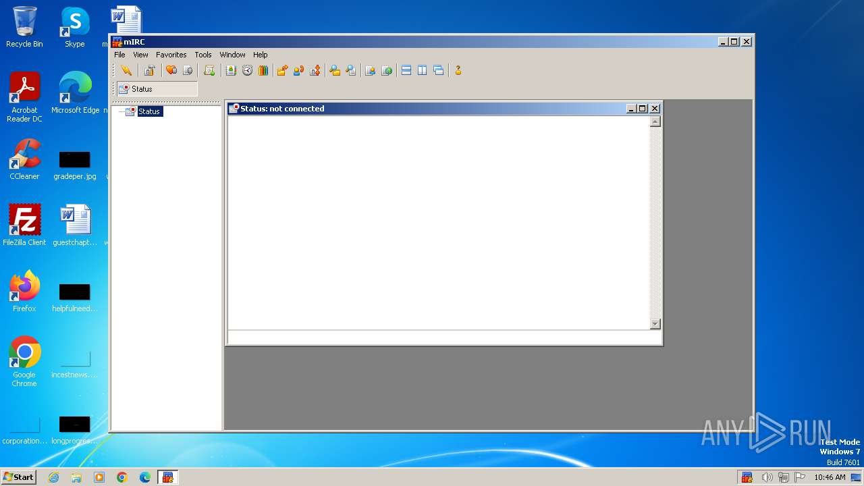864x486 pixels.
Task: Open the File menu
Action: click(x=119, y=55)
